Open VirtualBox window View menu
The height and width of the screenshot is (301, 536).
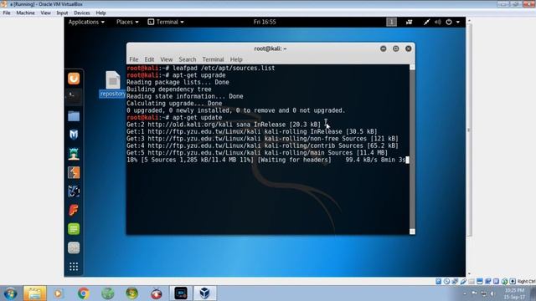pos(45,13)
